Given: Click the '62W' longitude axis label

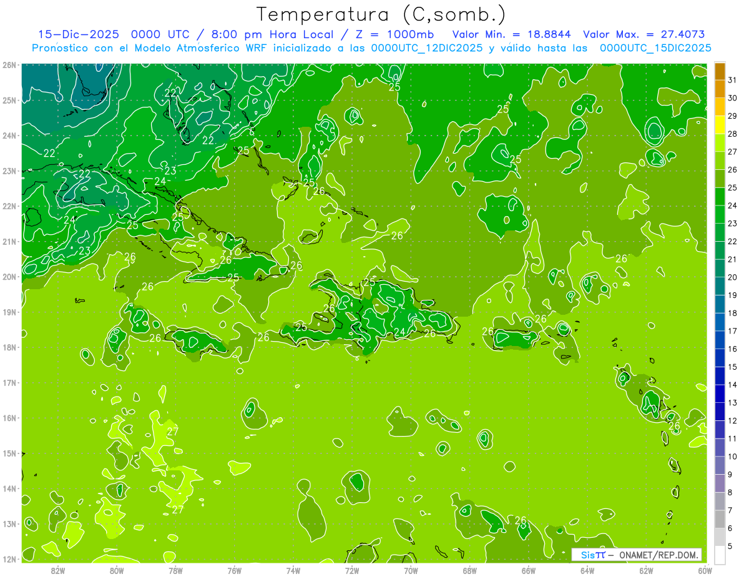Looking at the screenshot, I should click(x=646, y=570).
